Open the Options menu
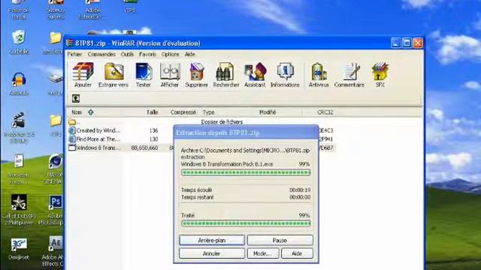481x270 pixels. tap(171, 54)
